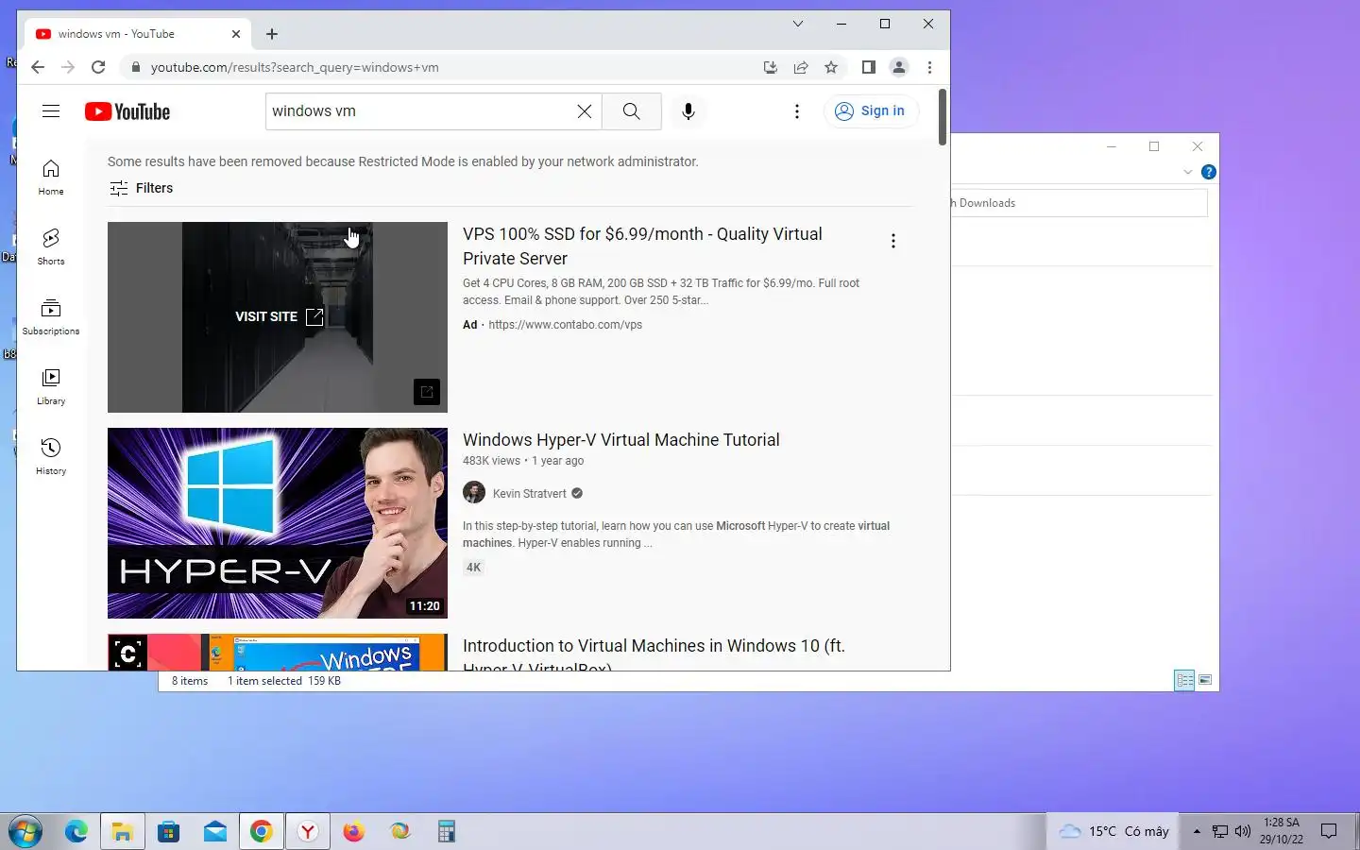1360x850 pixels.
Task: Open Home in YouTube sidebar
Action: click(x=51, y=178)
